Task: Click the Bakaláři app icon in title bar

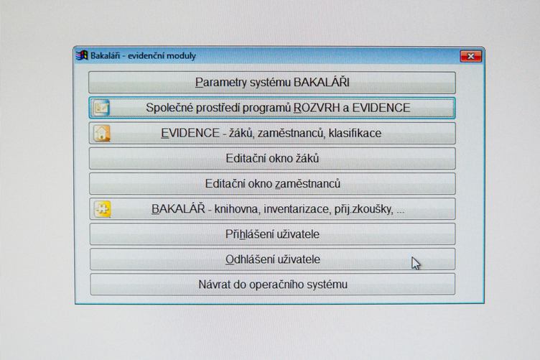Action: click(x=82, y=55)
